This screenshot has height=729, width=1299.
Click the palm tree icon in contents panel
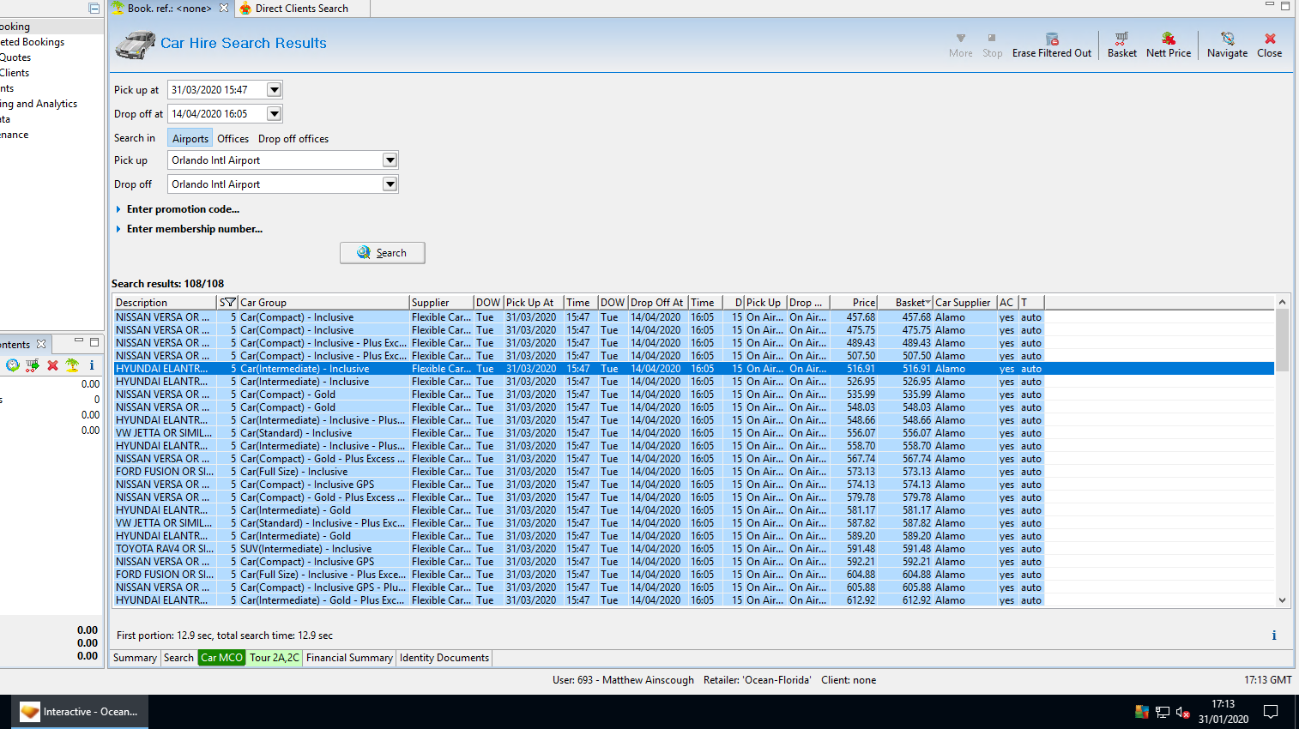tap(72, 365)
